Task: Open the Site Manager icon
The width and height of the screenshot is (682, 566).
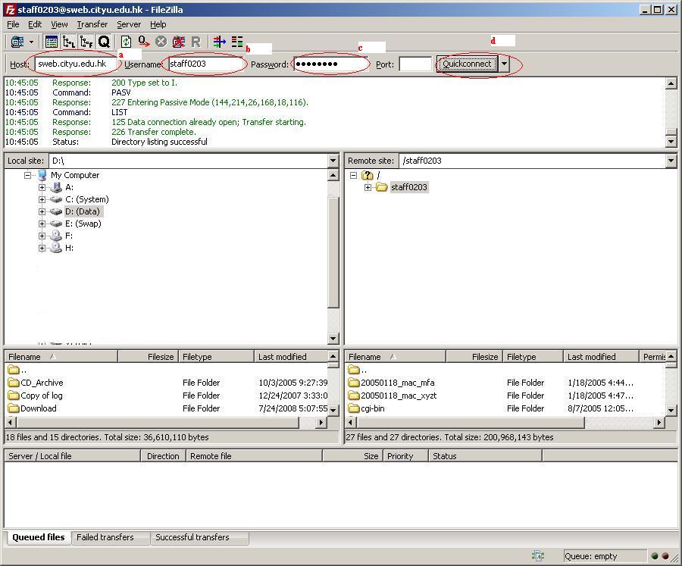Action: click(x=16, y=42)
